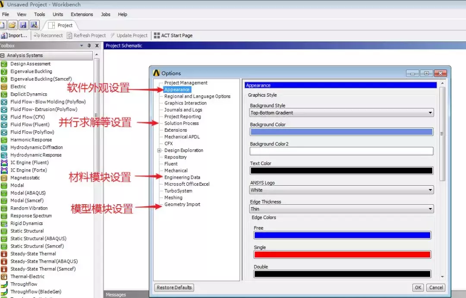Click the Single edge red swatch
The height and width of the screenshot is (298, 466).
pyautogui.click(x=342, y=254)
